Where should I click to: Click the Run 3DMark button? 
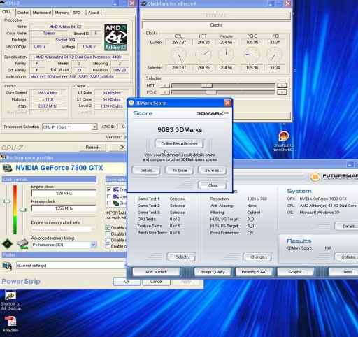pyautogui.click(x=157, y=272)
